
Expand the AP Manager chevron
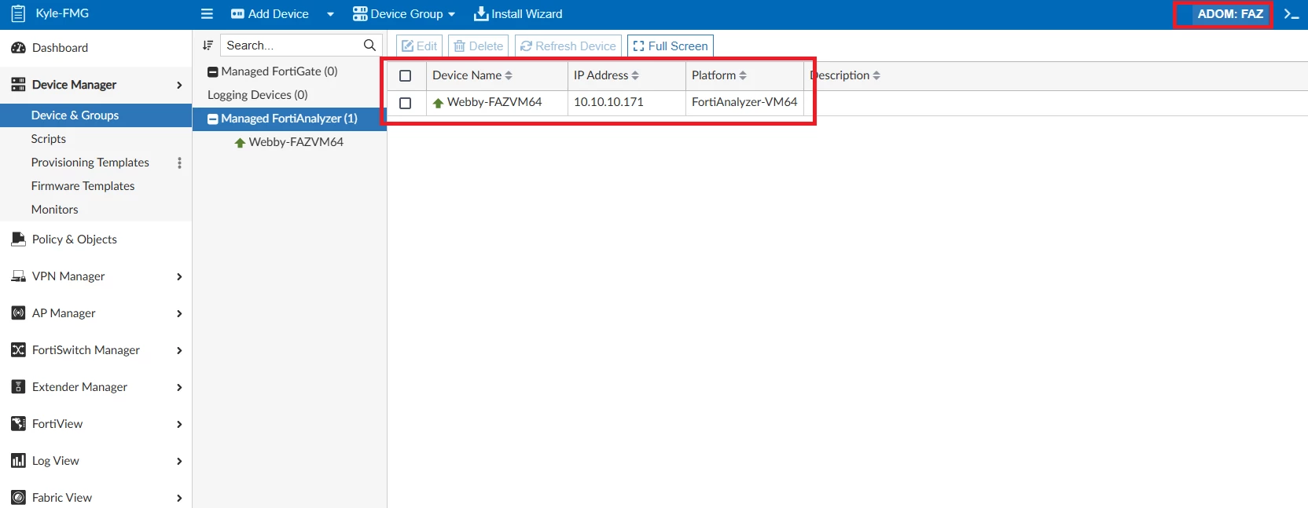[x=179, y=313]
